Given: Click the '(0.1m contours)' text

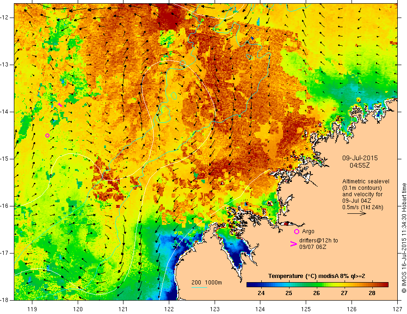Looking at the screenshot, I should tap(362, 188).
